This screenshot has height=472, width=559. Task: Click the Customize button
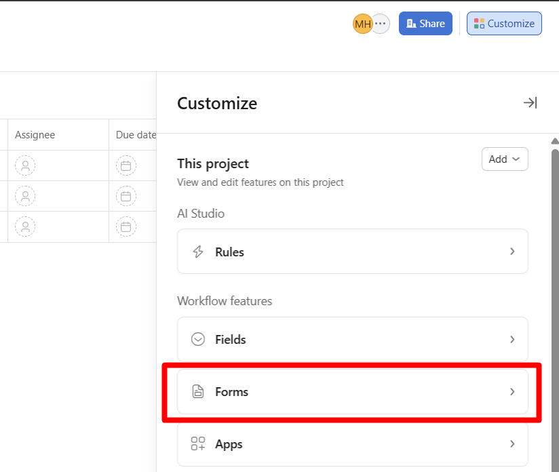[504, 24]
